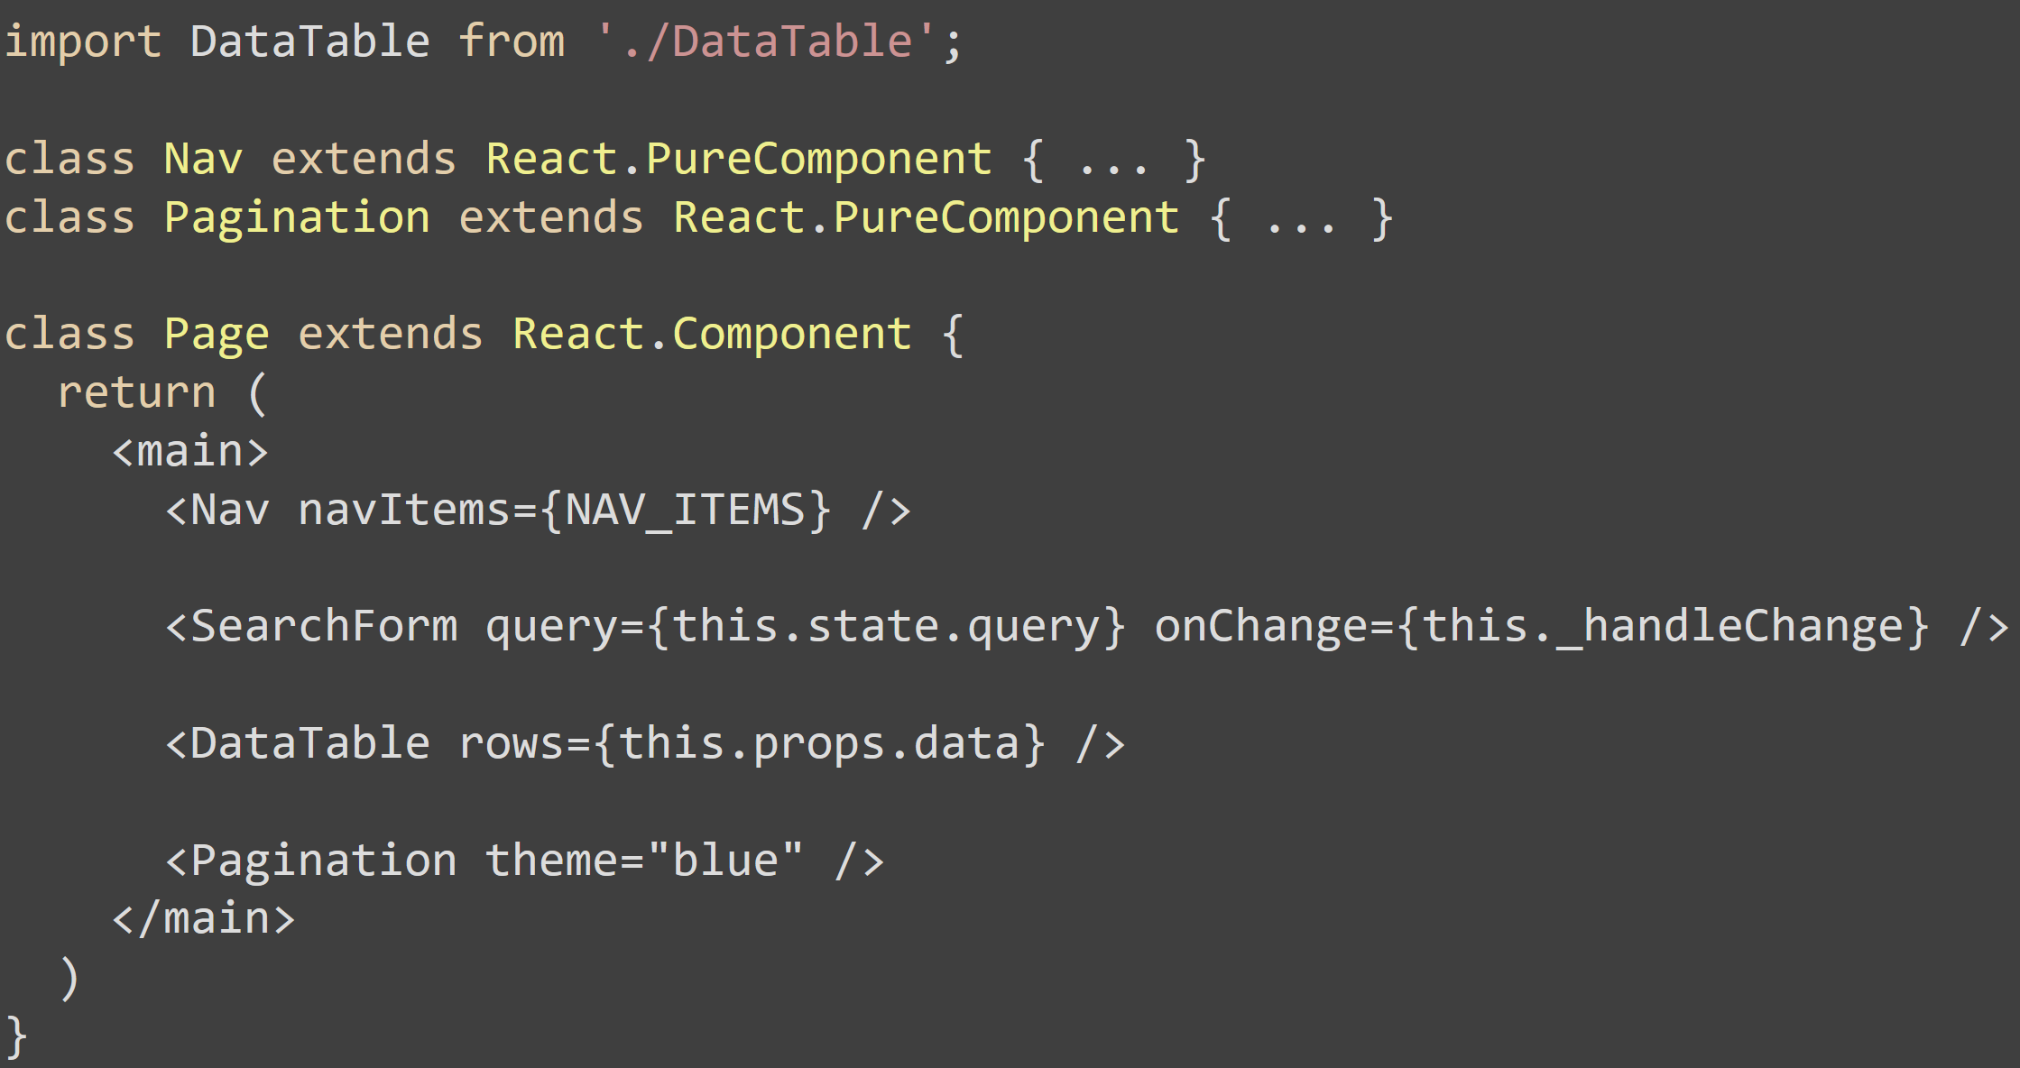Screen dimensions: 2020x1068
Task: Click the onChange attribute of SearchForm
Action: tap(1261, 626)
